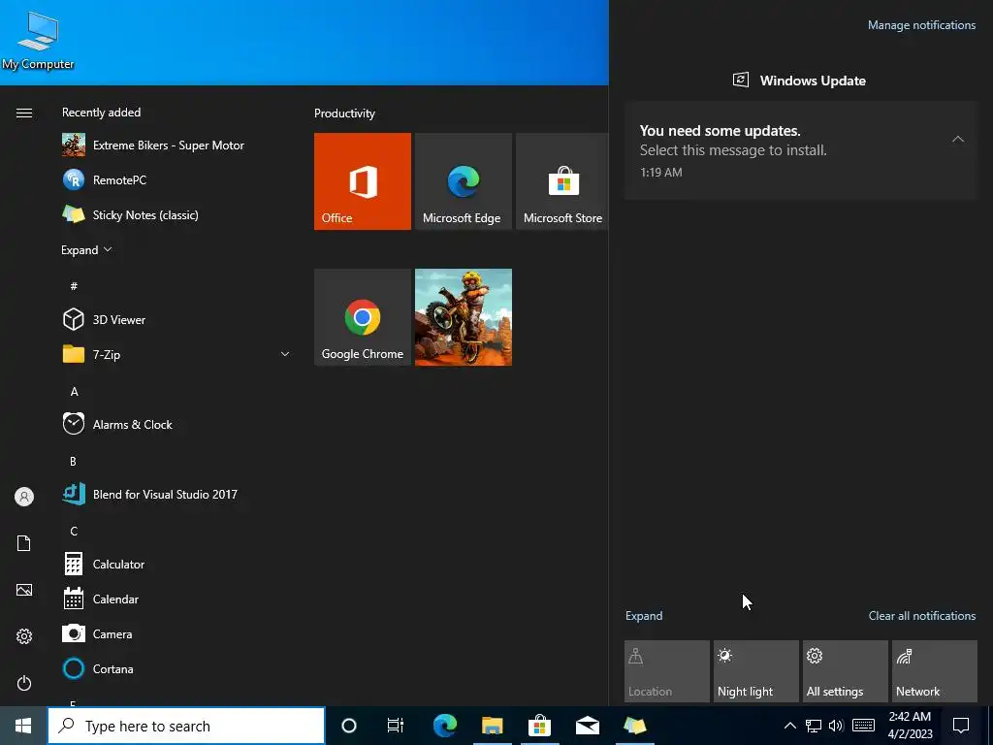993x745 pixels.
Task: Jump to the C letter group header
Action: (74, 531)
